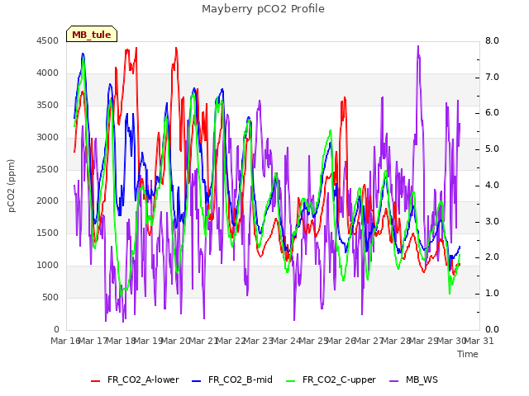This screenshot has width=529, height=396.
Task: Click the 1000 left axis tick label
Action: pos(48,266)
